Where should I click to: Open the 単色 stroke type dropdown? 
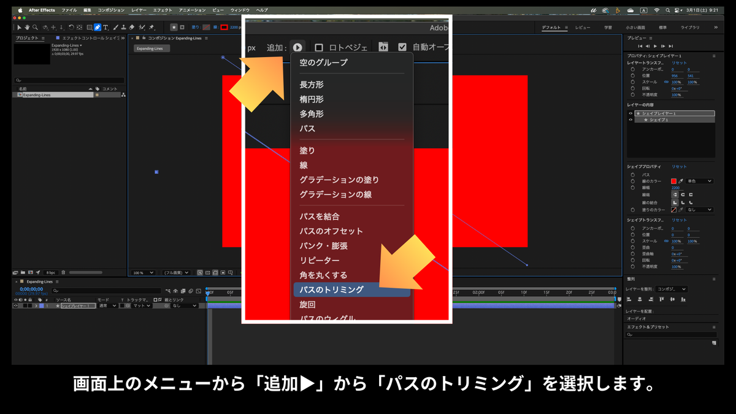(x=700, y=181)
